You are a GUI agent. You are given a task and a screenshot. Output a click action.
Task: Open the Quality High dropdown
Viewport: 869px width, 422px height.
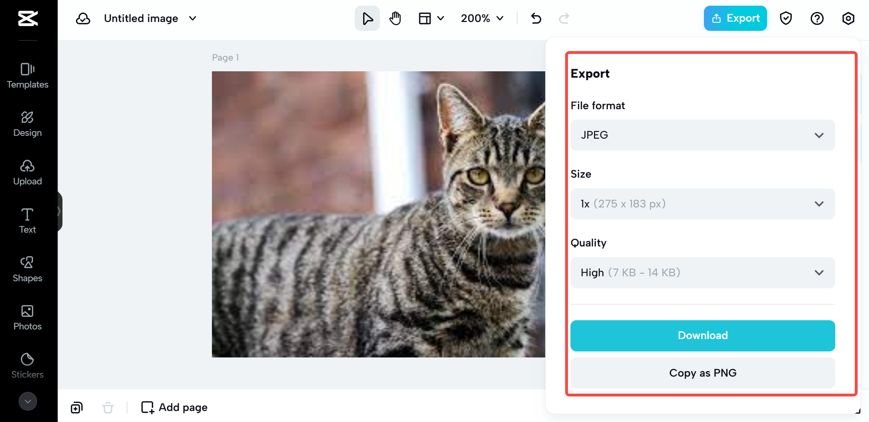(703, 273)
